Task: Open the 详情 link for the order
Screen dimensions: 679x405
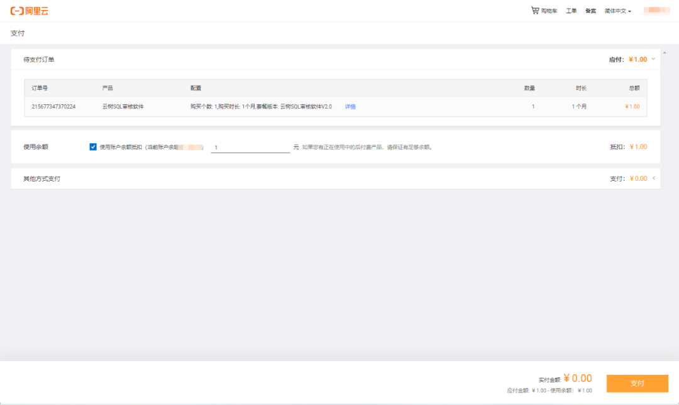Action: click(350, 107)
